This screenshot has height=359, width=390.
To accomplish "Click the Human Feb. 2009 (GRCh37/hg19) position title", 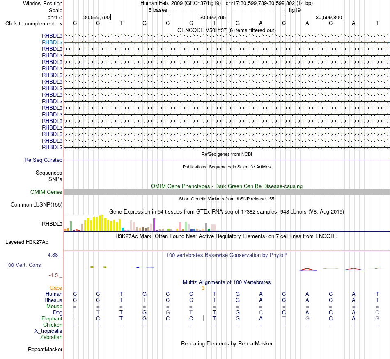I will coord(180,3).
